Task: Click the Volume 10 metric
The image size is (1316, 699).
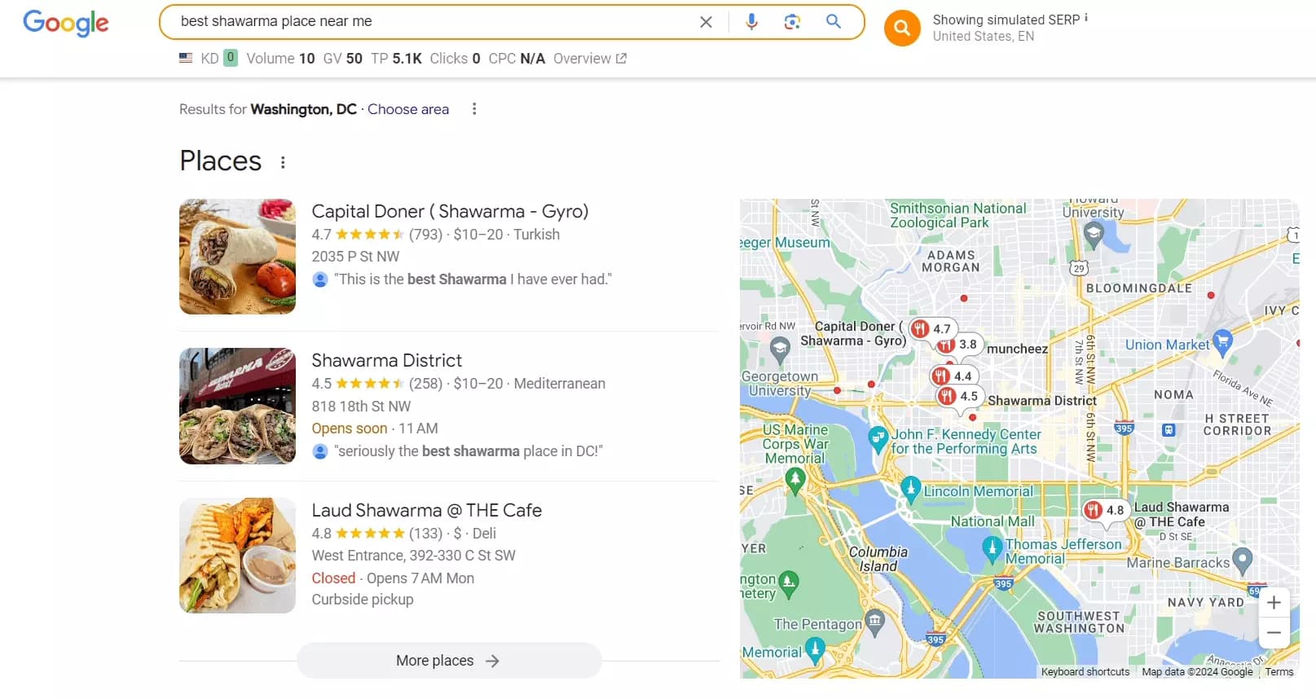Action: pos(280,59)
